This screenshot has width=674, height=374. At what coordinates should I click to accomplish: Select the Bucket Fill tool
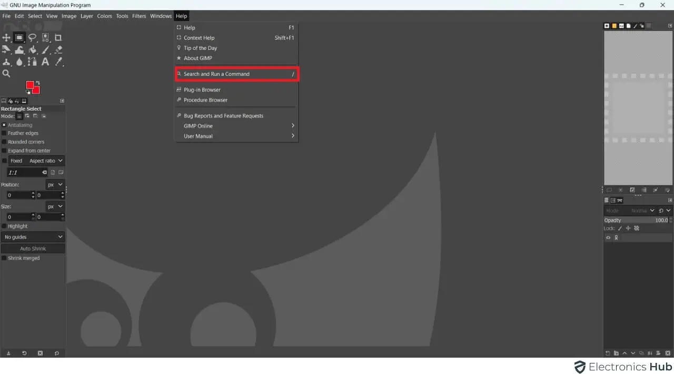pos(33,50)
